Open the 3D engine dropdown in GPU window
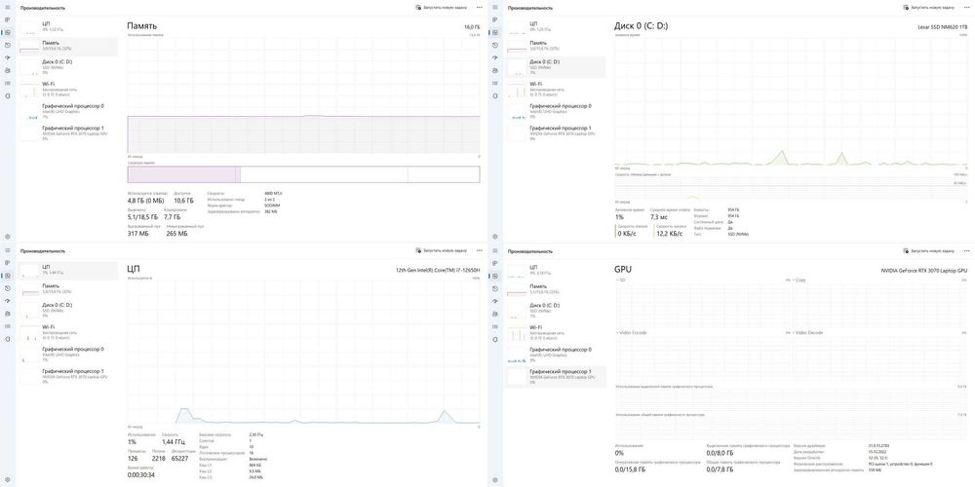975x487 pixels. click(x=620, y=281)
